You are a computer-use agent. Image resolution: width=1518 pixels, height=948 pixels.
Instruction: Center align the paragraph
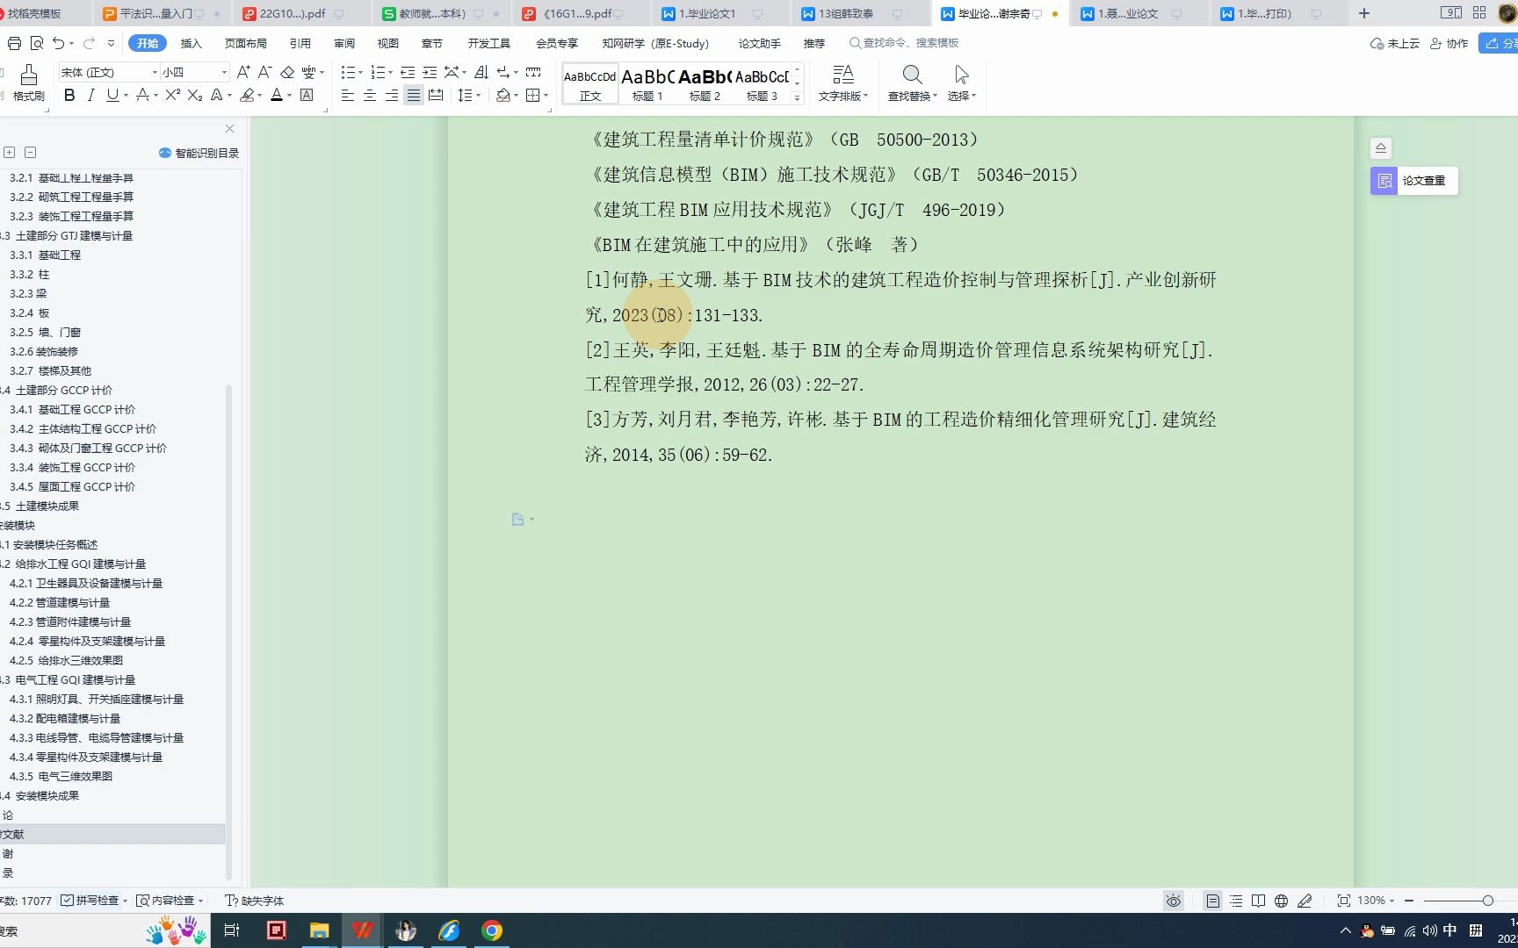370,95
